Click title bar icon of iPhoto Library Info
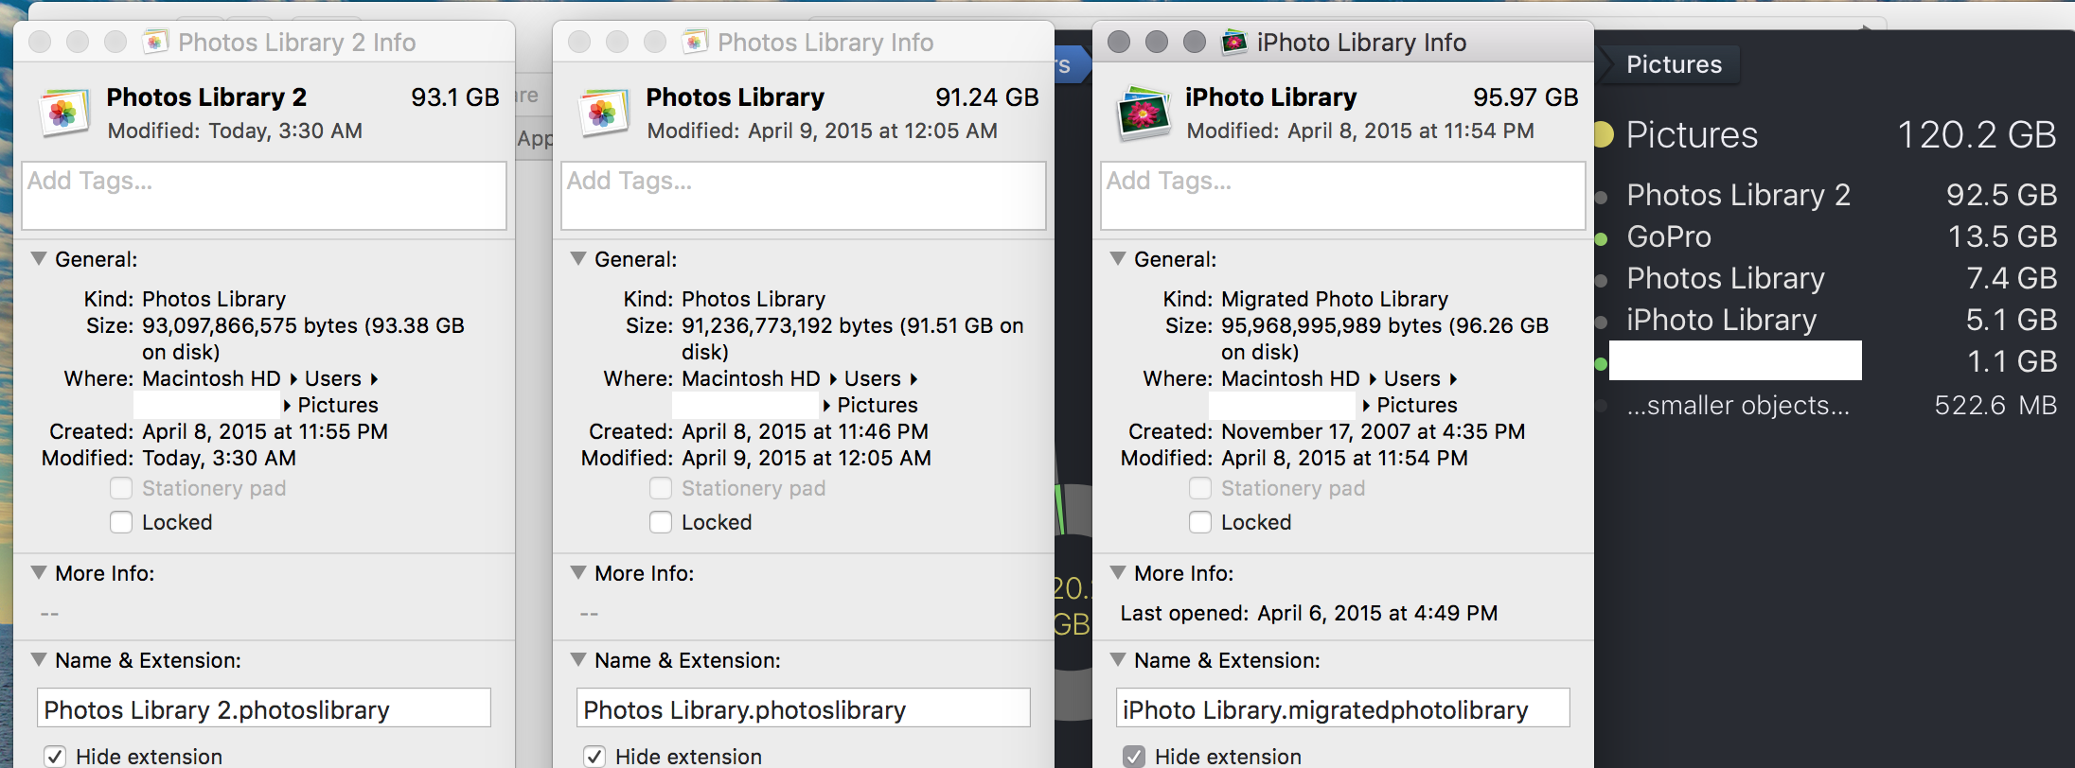Screen dimensions: 2075x768 point(1234,42)
